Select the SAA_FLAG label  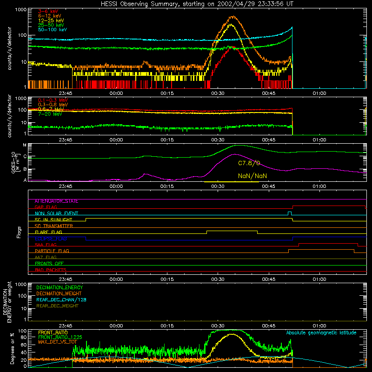pos(46,245)
